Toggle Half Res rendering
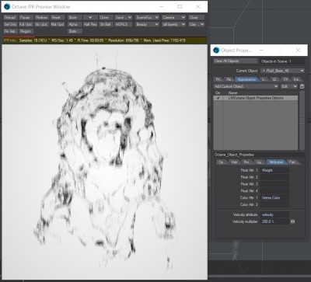Screen dimensions: 311x282 (x=90, y=24)
